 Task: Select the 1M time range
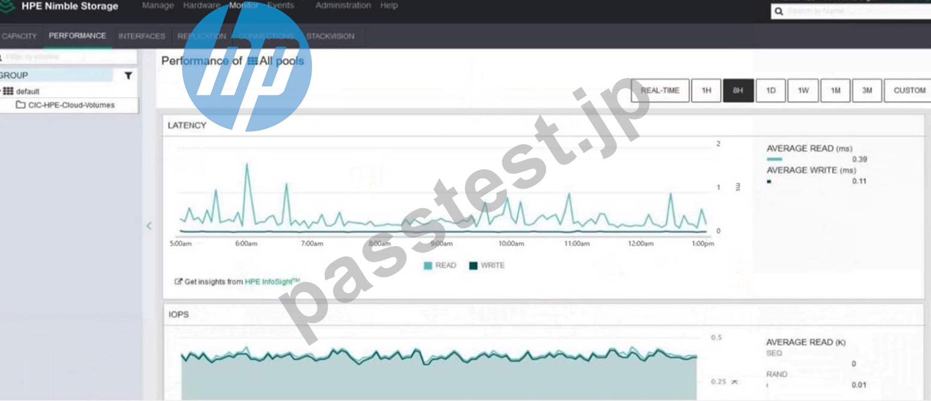point(835,91)
